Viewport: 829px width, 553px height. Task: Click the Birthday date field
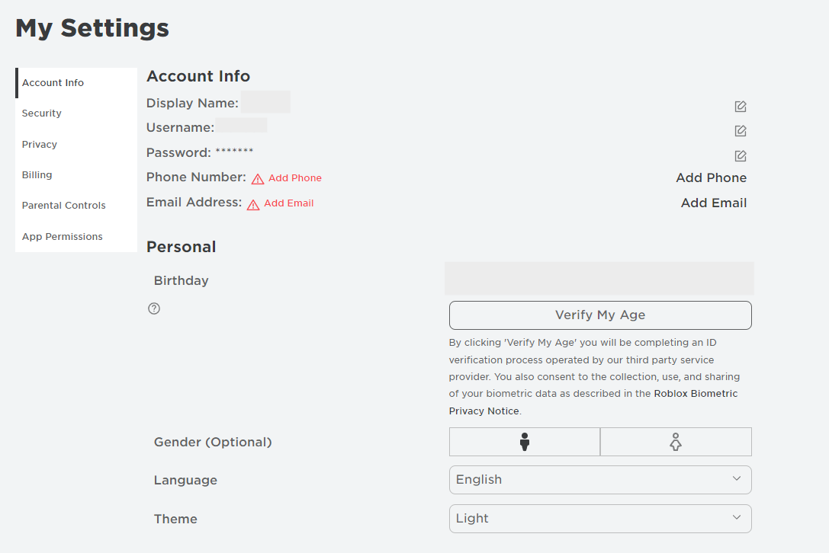(599, 278)
